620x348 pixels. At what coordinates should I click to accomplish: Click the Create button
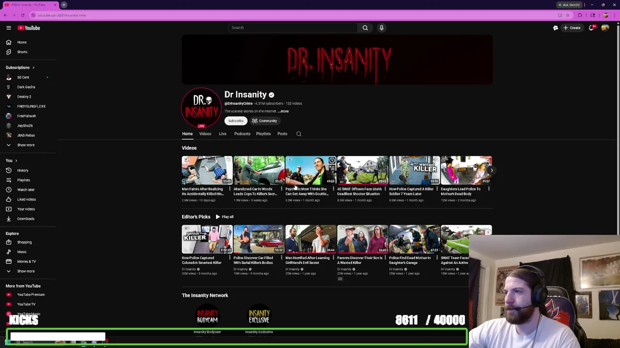coord(572,28)
